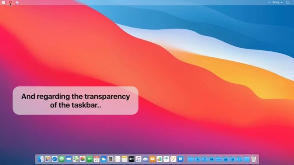Open Safari from the dock
Viewport: 294px width, 165px height.
[x=55, y=159]
